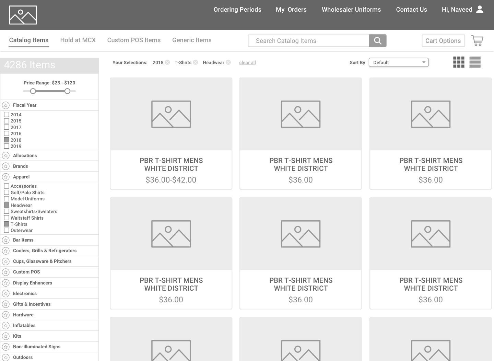Check the 2019 fiscal year box
Image resolution: width=494 pixels, height=361 pixels.
click(x=7, y=146)
